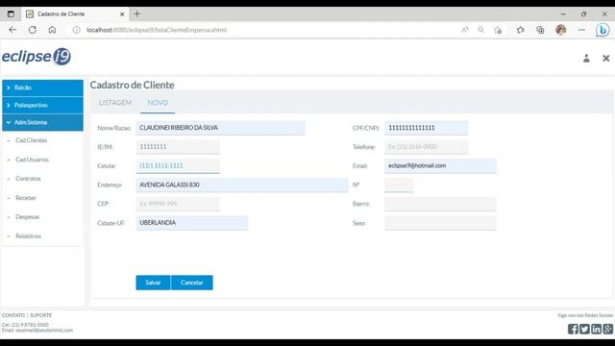The width and height of the screenshot is (615, 346).
Task: Click the Cancelar button
Action: coord(192,283)
